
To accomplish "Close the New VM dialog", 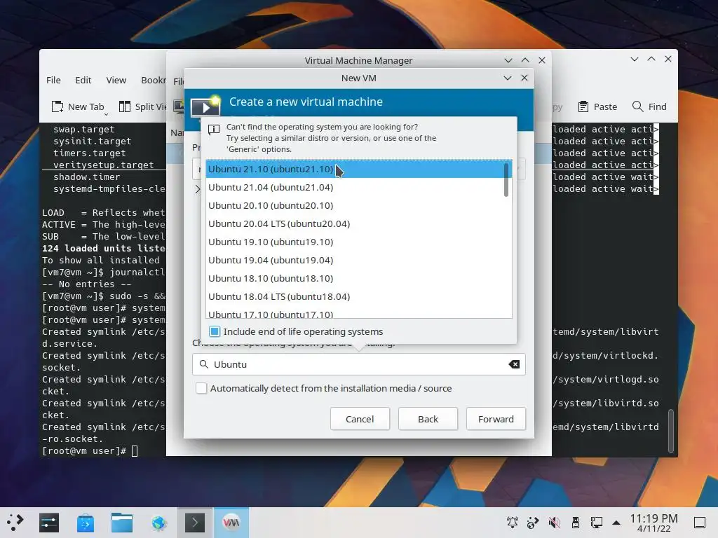I will click(x=524, y=78).
